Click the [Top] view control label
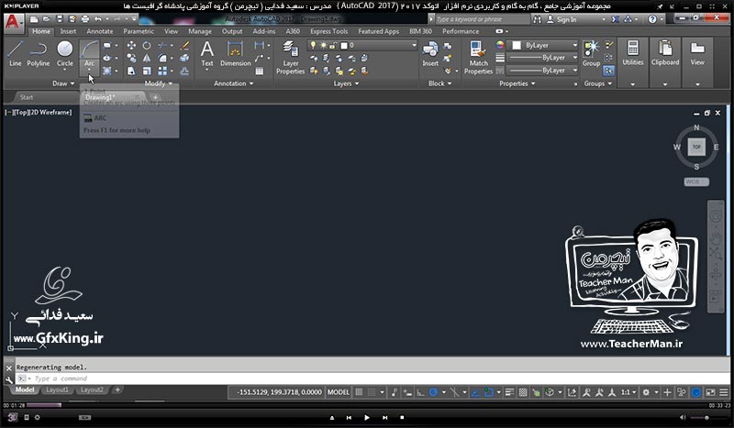The image size is (734, 428). click(21, 112)
